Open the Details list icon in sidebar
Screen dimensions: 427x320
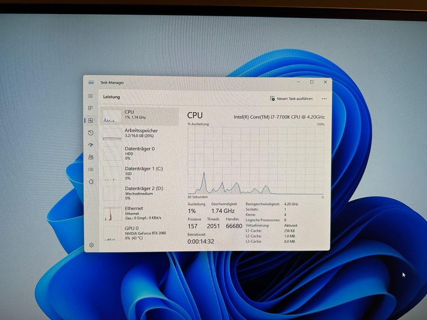click(x=91, y=169)
